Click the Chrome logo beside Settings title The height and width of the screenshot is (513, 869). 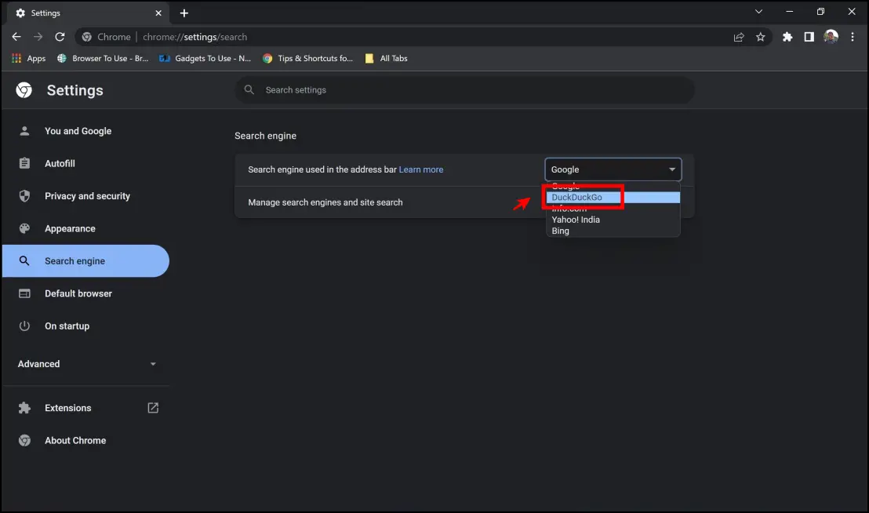pos(24,89)
